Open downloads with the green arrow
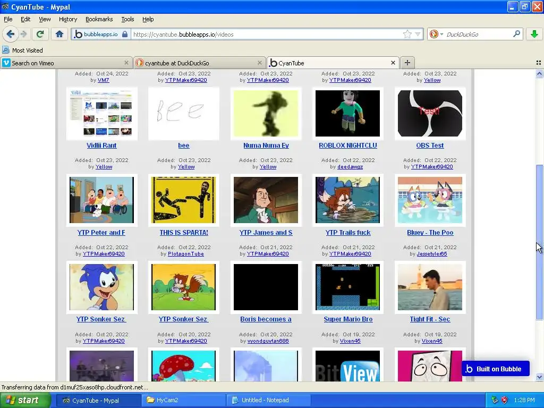The height and width of the screenshot is (408, 544). (534, 34)
